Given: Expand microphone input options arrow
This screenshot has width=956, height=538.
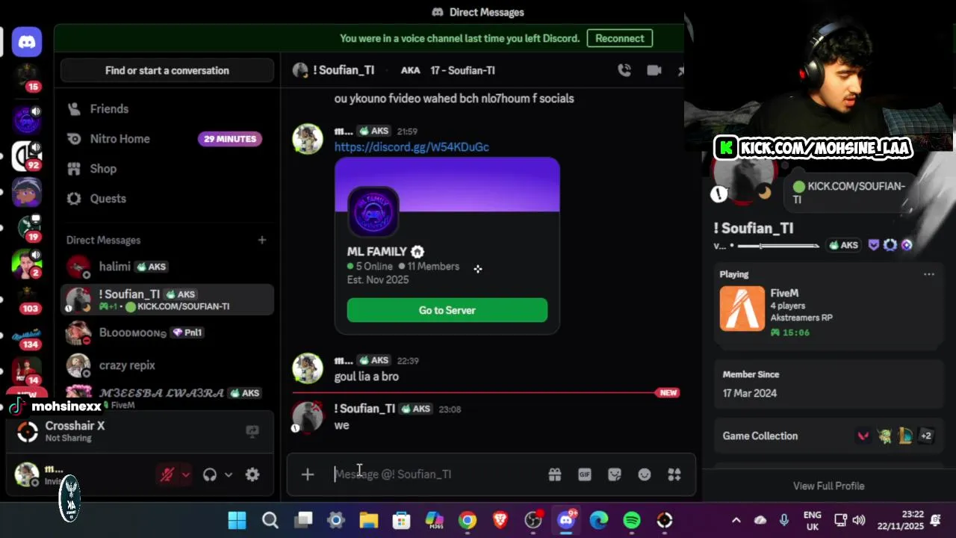Looking at the screenshot, I should click(186, 474).
